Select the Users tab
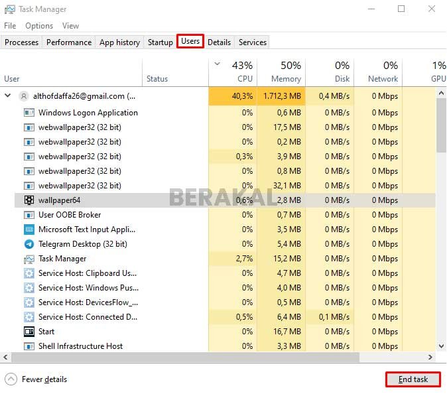447x394 pixels. coord(190,41)
